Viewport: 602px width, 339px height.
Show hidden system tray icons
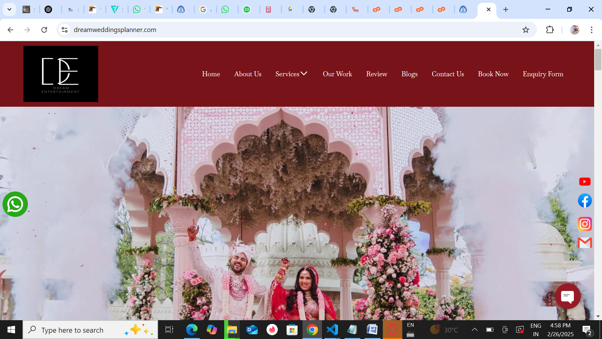[475, 330]
